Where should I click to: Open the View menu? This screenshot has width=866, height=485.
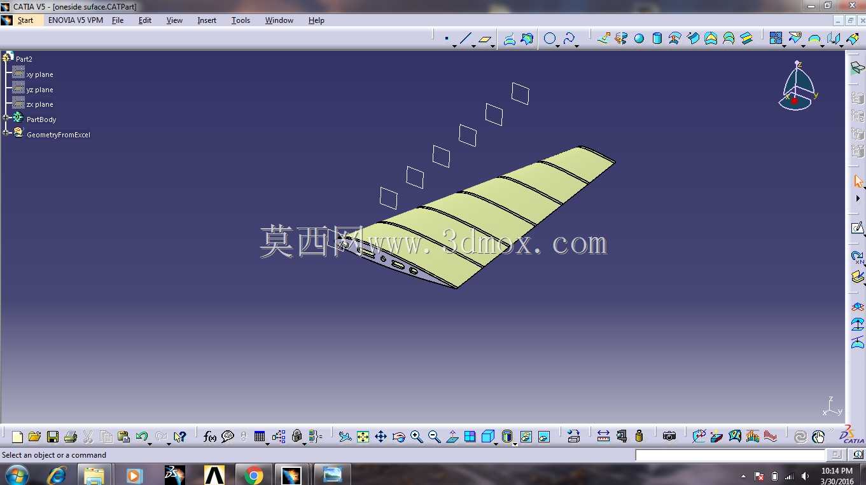[174, 20]
